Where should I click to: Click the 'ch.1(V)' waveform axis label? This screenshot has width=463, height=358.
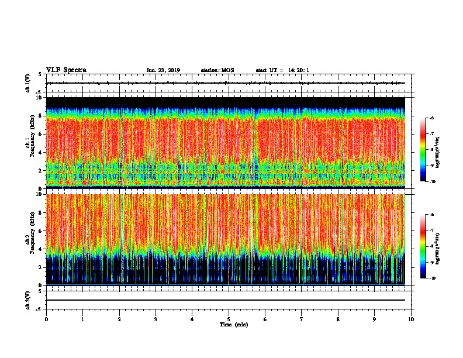(27, 83)
